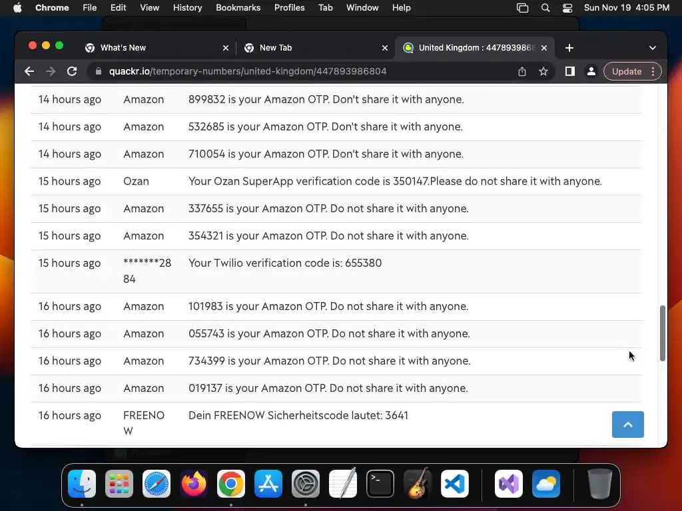The height and width of the screenshot is (511, 682).
Task: Click the FREENOW Sicherheitscode message
Action: (298, 415)
